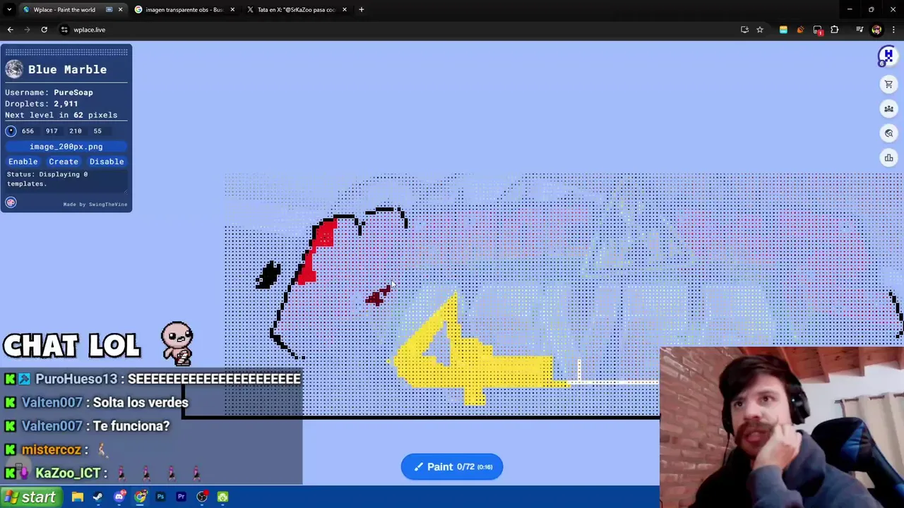The width and height of the screenshot is (904, 508).
Task: Open the tab search dropdown arrow
Action: [x=9, y=10]
